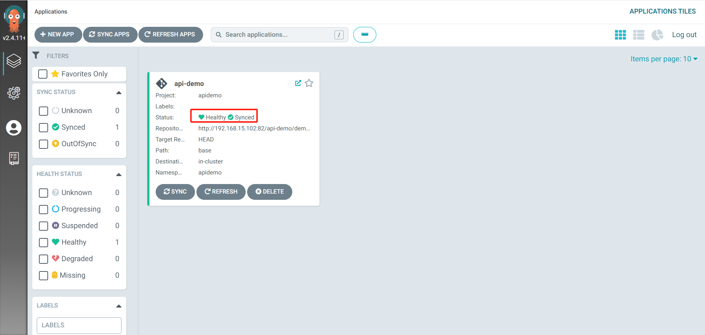Click the SYNC APPS toolbar button
Screen dimensions: 705x335
[110, 35]
